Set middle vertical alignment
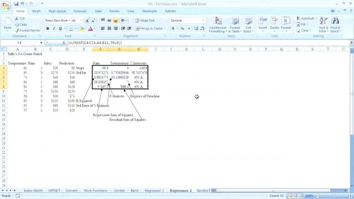Image resolution: width=354 pixels, height=199 pixels. [x=109, y=20]
